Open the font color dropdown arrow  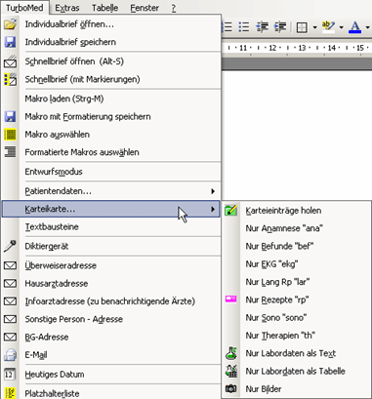coord(368,27)
